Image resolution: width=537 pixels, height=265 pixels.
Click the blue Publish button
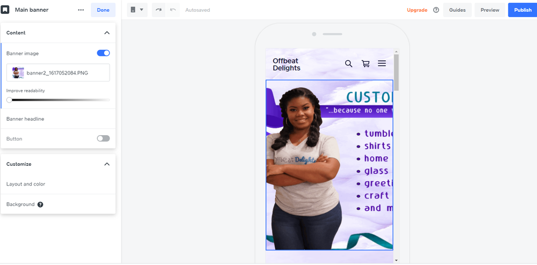click(x=522, y=10)
